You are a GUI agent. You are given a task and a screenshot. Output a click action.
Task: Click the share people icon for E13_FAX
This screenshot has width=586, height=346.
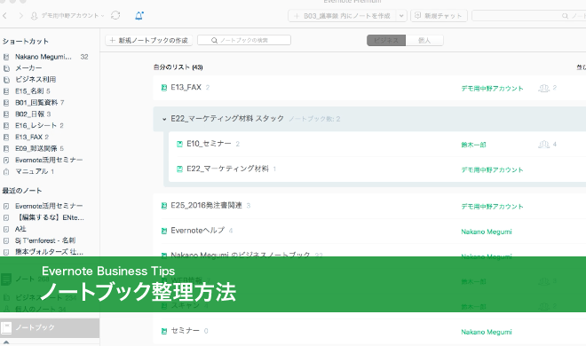543,88
